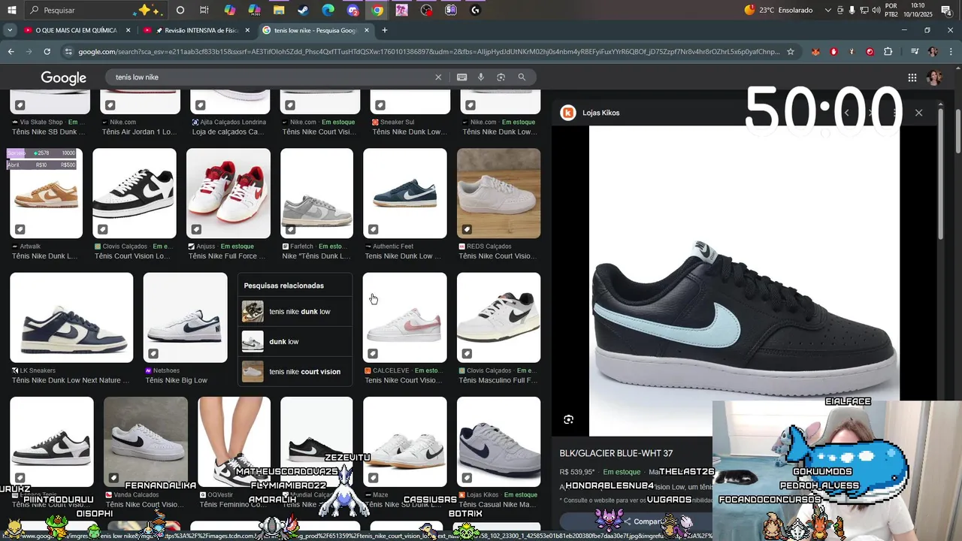This screenshot has width=962, height=541.
Task: Open Microsoft Edge from the taskbar
Action: tap(328, 11)
